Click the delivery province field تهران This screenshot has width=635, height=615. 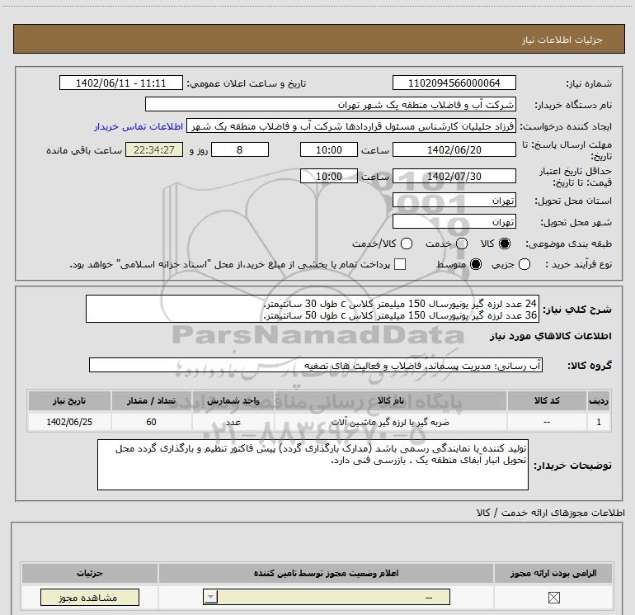(x=454, y=200)
